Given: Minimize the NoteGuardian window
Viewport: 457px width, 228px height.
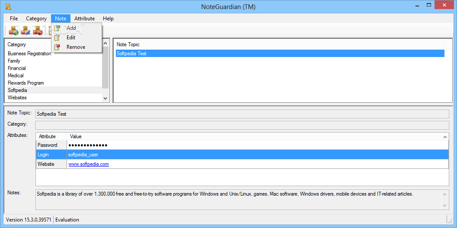Looking at the screenshot, I should click(417, 5).
